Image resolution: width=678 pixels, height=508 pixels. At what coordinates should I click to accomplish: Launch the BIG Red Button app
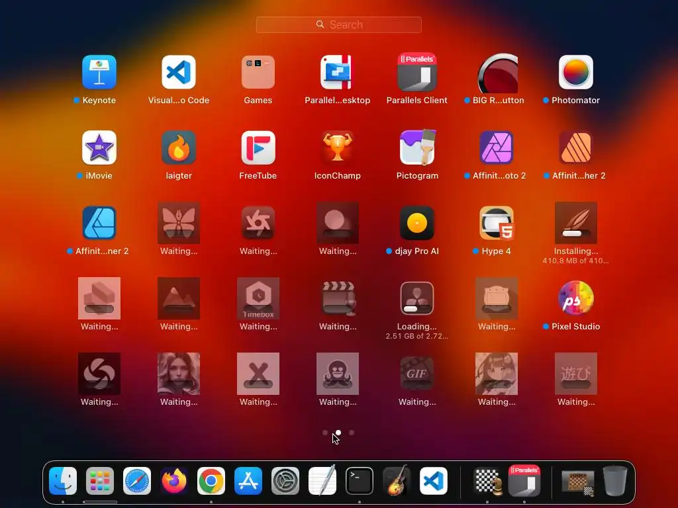click(x=498, y=73)
